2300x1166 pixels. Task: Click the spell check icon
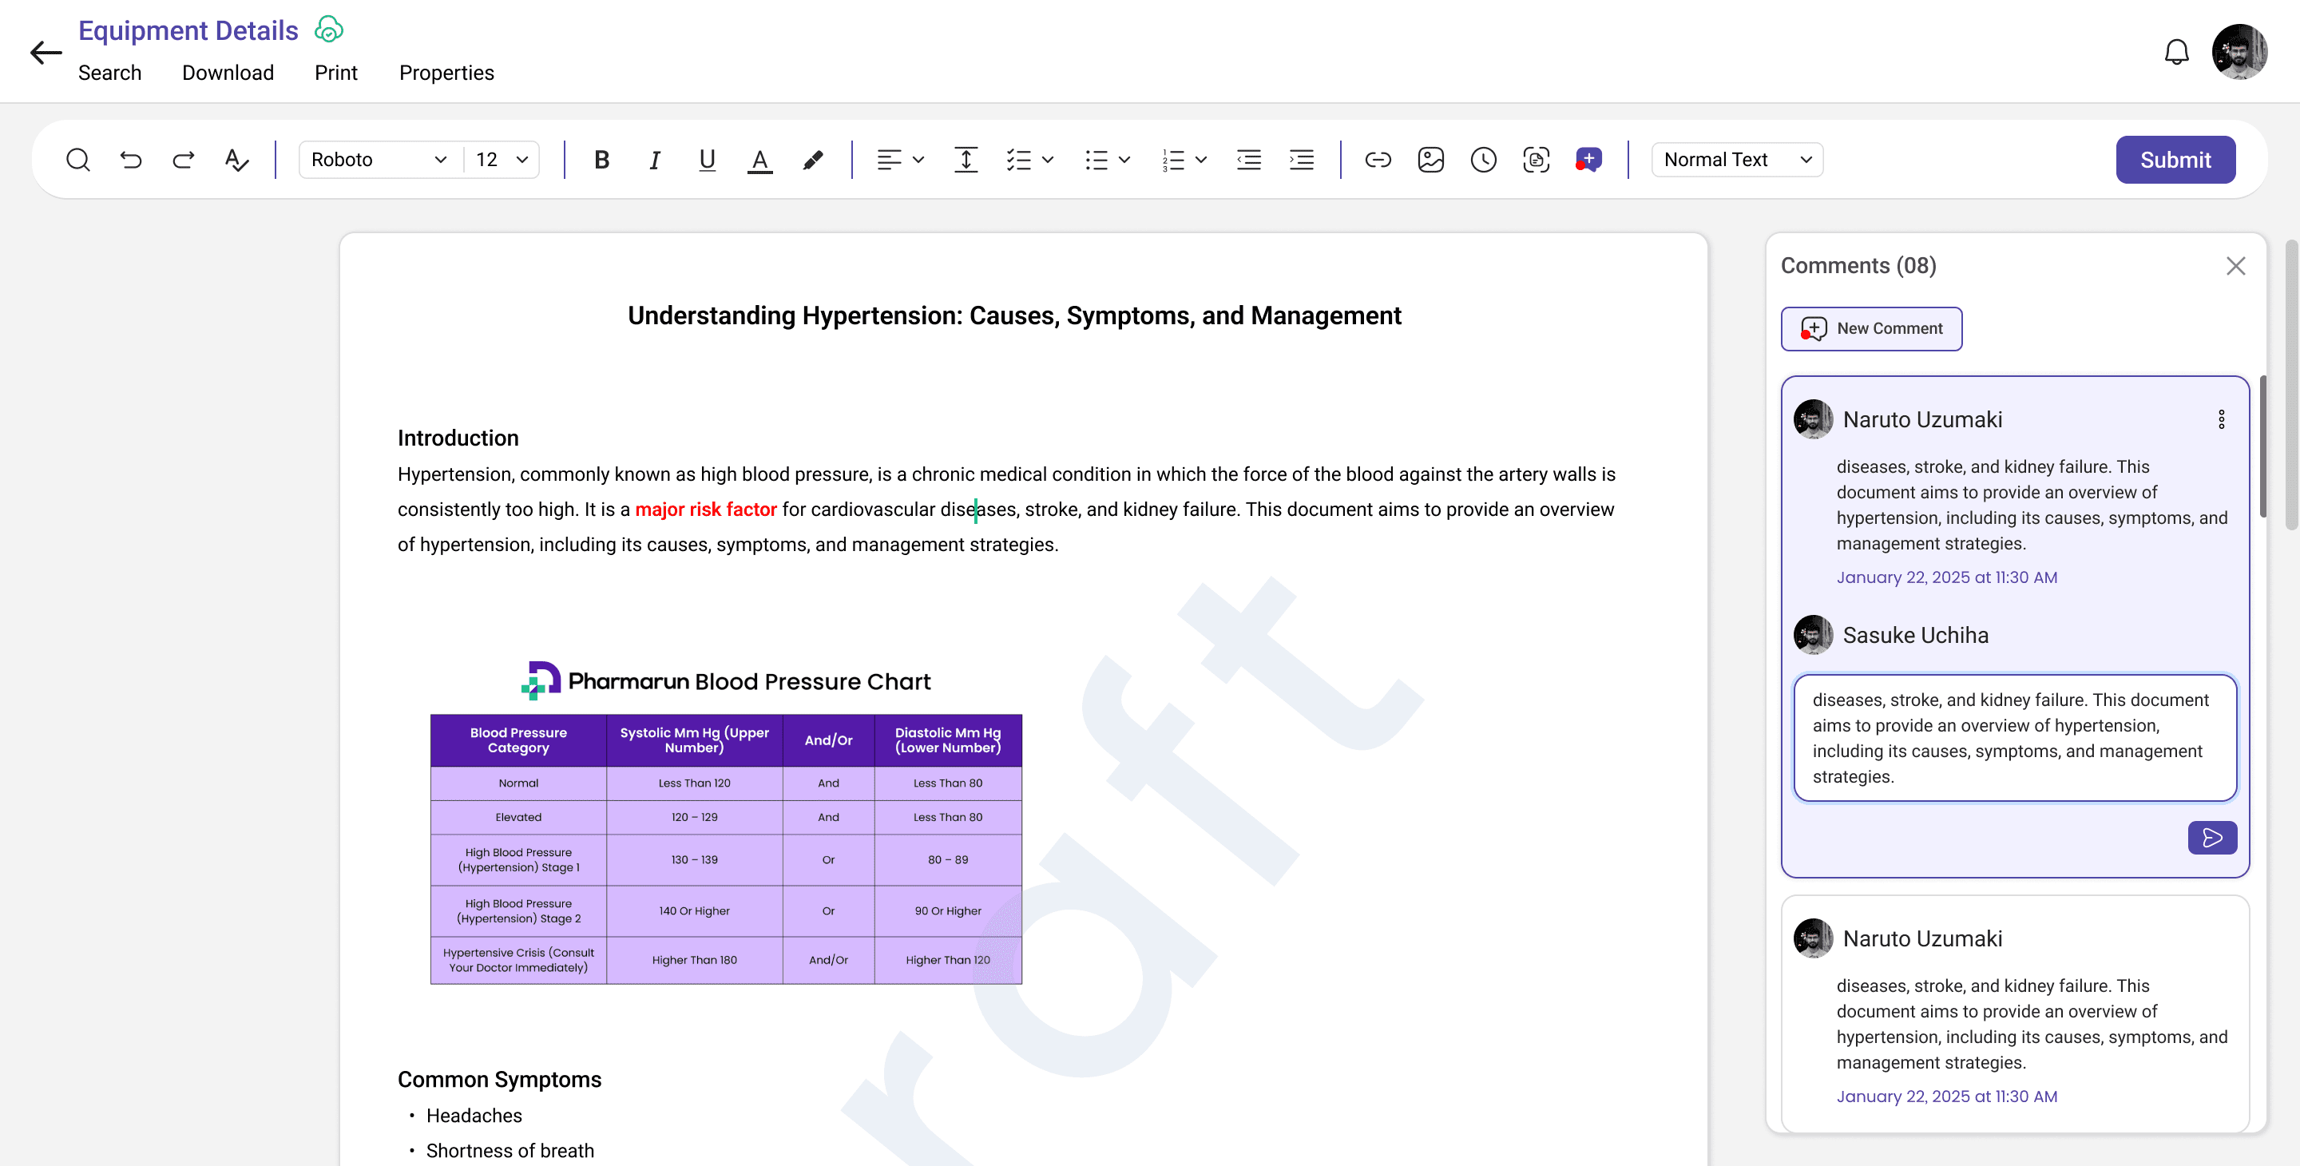(236, 160)
